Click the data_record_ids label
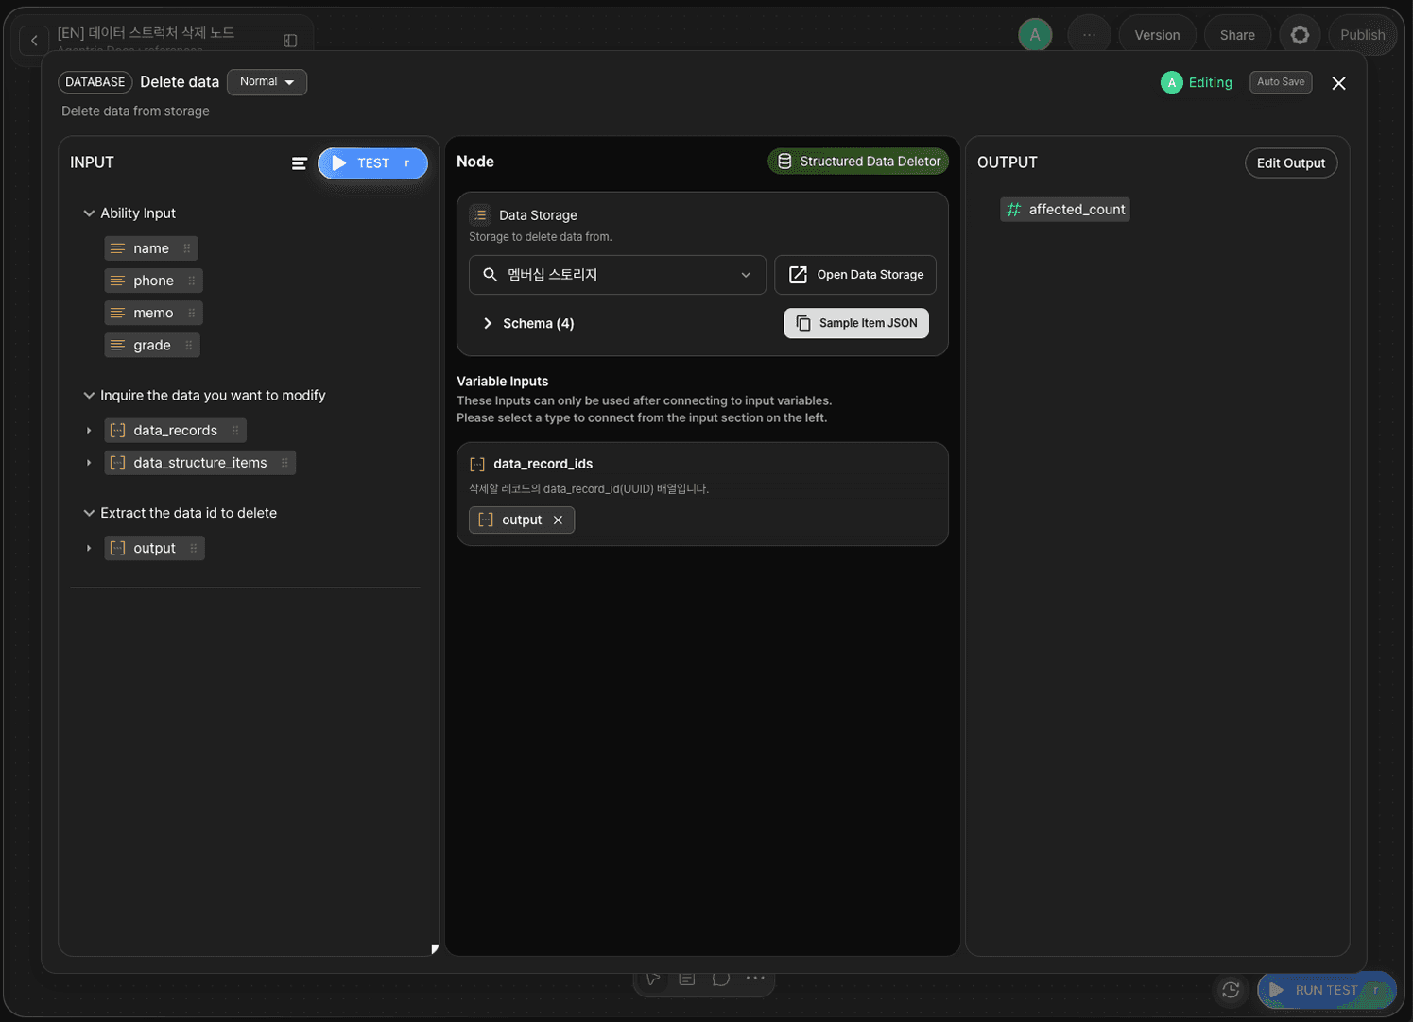 tap(543, 464)
